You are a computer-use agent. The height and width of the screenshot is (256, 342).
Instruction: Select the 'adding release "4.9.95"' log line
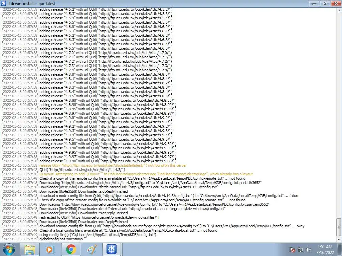click(89, 152)
